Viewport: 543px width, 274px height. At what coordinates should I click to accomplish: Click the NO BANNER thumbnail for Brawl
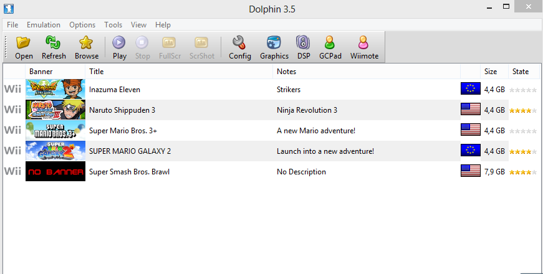[55, 171]
